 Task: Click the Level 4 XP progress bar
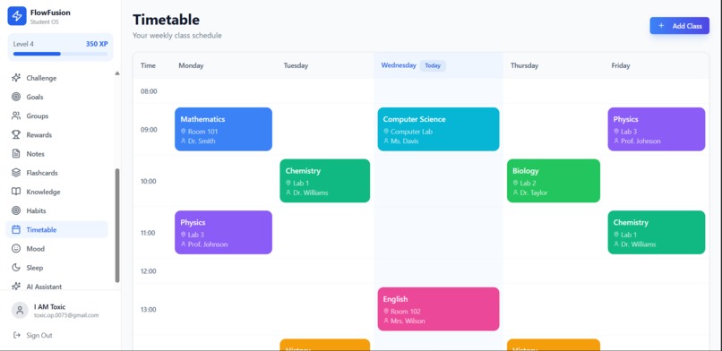(60, 54)
